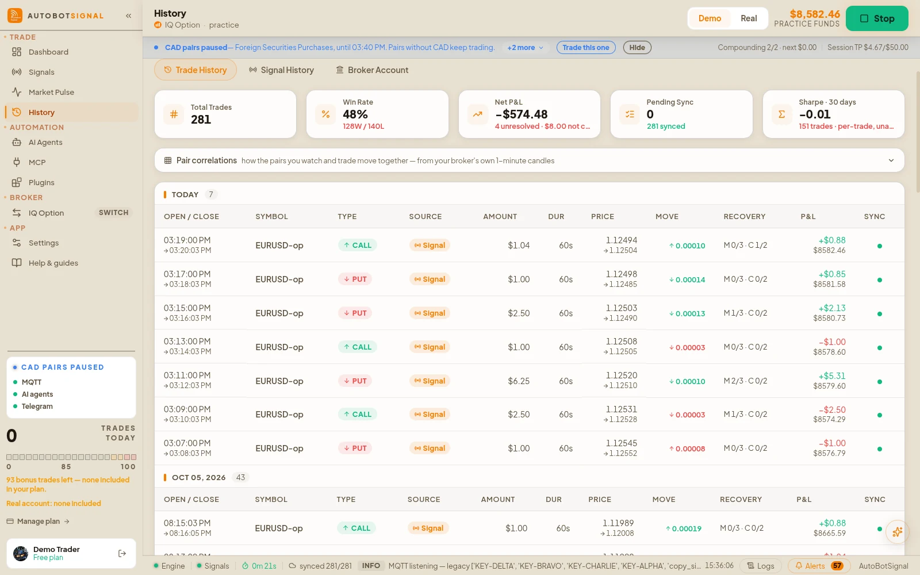Click the floating AI sparkle assistant icon

tap(897, 532)
